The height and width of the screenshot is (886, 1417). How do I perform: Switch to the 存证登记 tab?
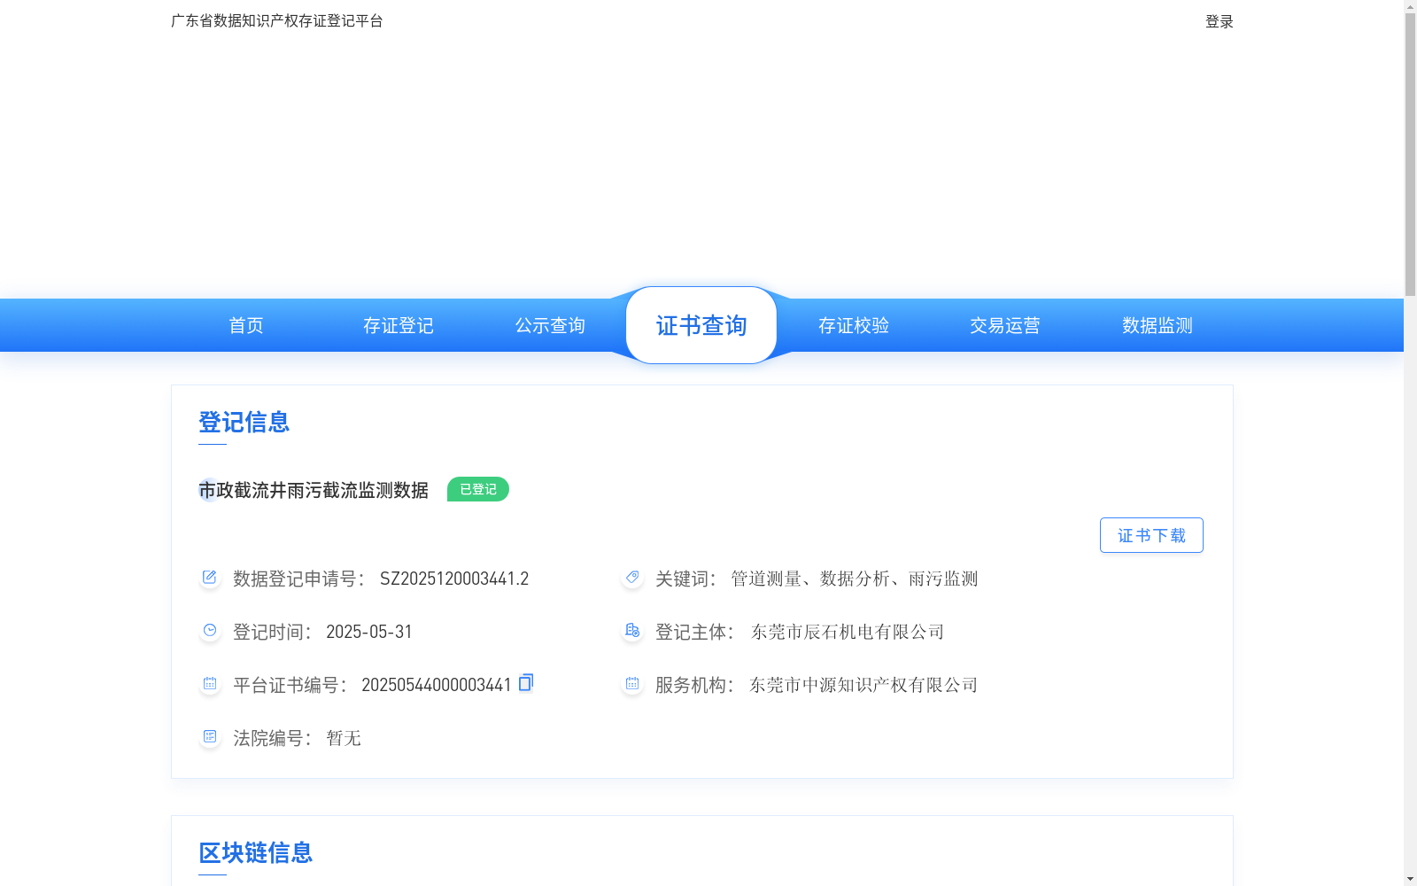click(399, 325)
